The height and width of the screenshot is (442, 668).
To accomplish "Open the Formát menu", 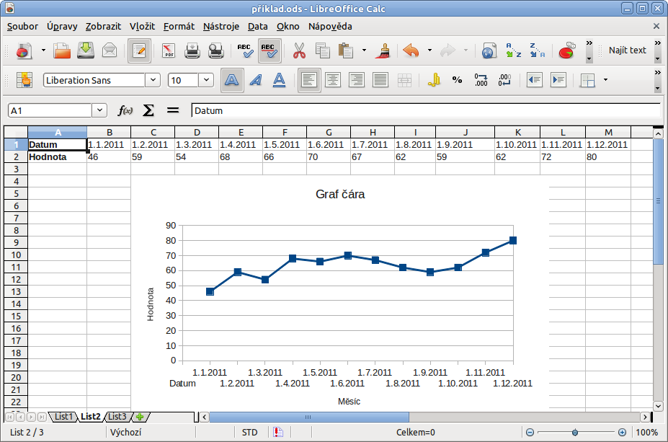I will pos(179,27).
